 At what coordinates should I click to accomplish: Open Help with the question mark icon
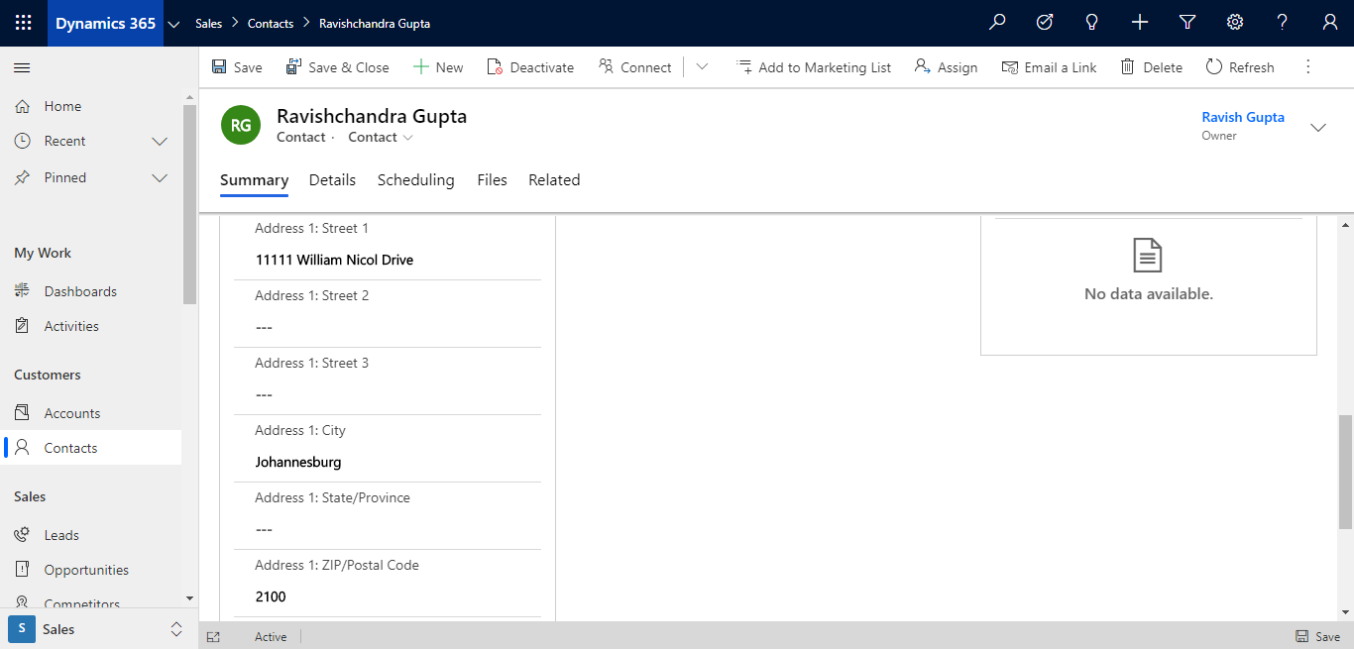click(1282, 22)
